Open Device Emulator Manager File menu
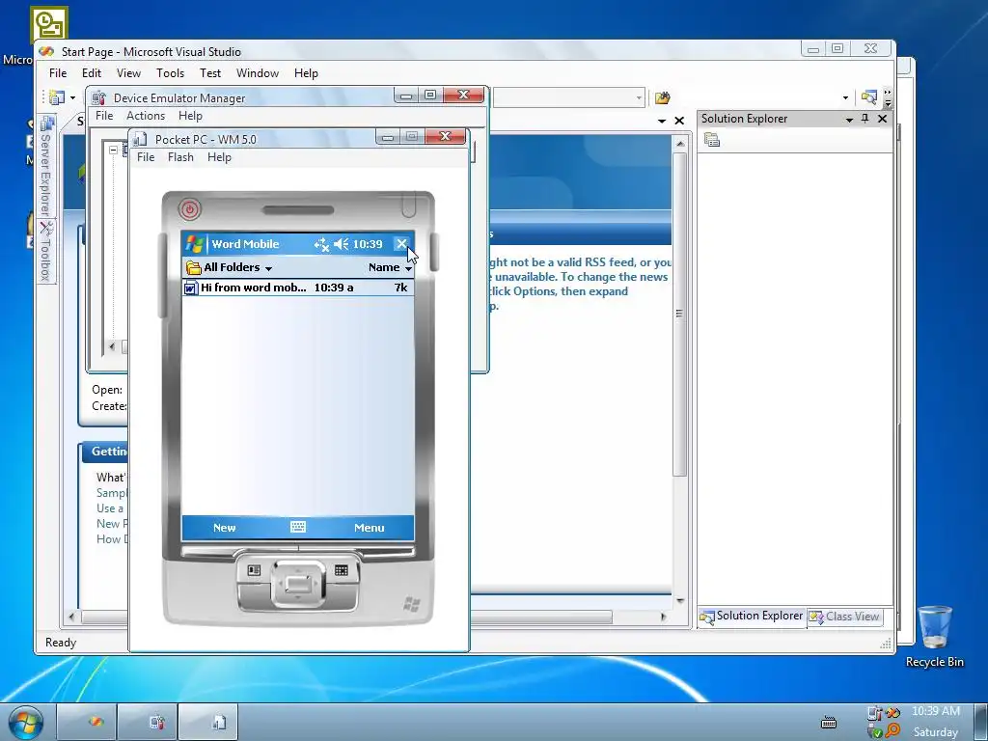Image resolution: width=988 pixels, height=741 pixels. click(104, 116)
